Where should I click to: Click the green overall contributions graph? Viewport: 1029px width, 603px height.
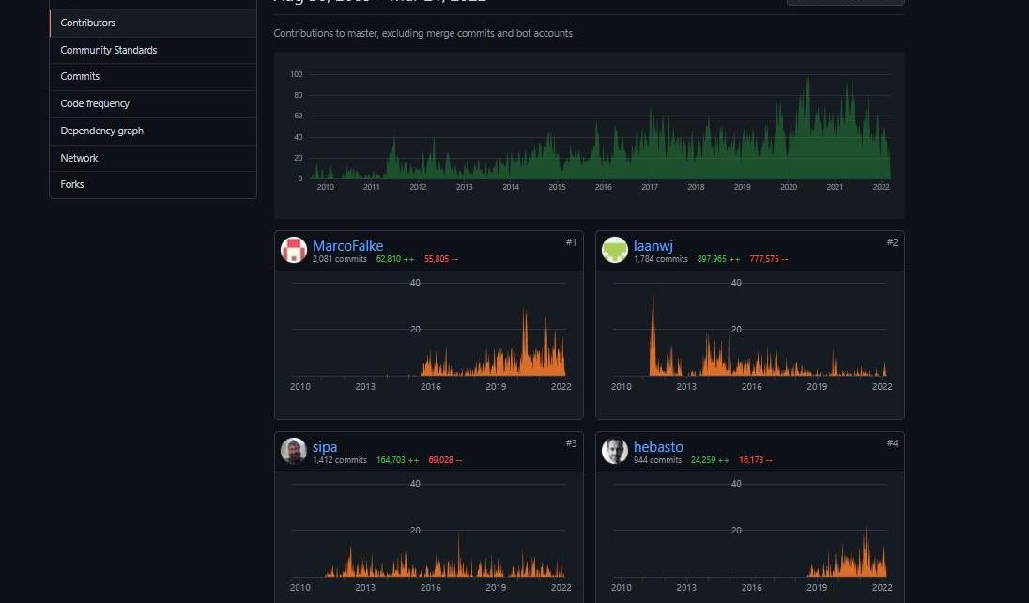click(x=599, y=131)
